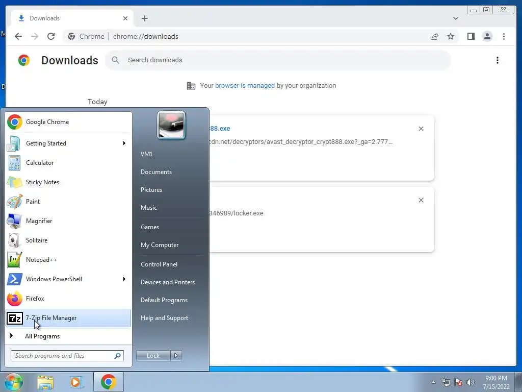The image size is (522, 392).
Task: Click the Chrome back arrow
Action: (18, 36)
